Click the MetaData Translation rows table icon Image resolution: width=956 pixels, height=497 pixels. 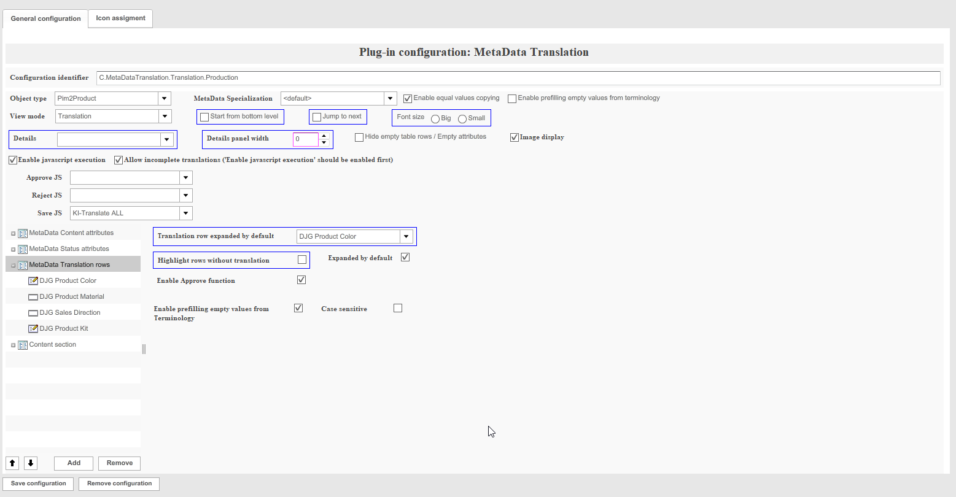click(23, 264)
